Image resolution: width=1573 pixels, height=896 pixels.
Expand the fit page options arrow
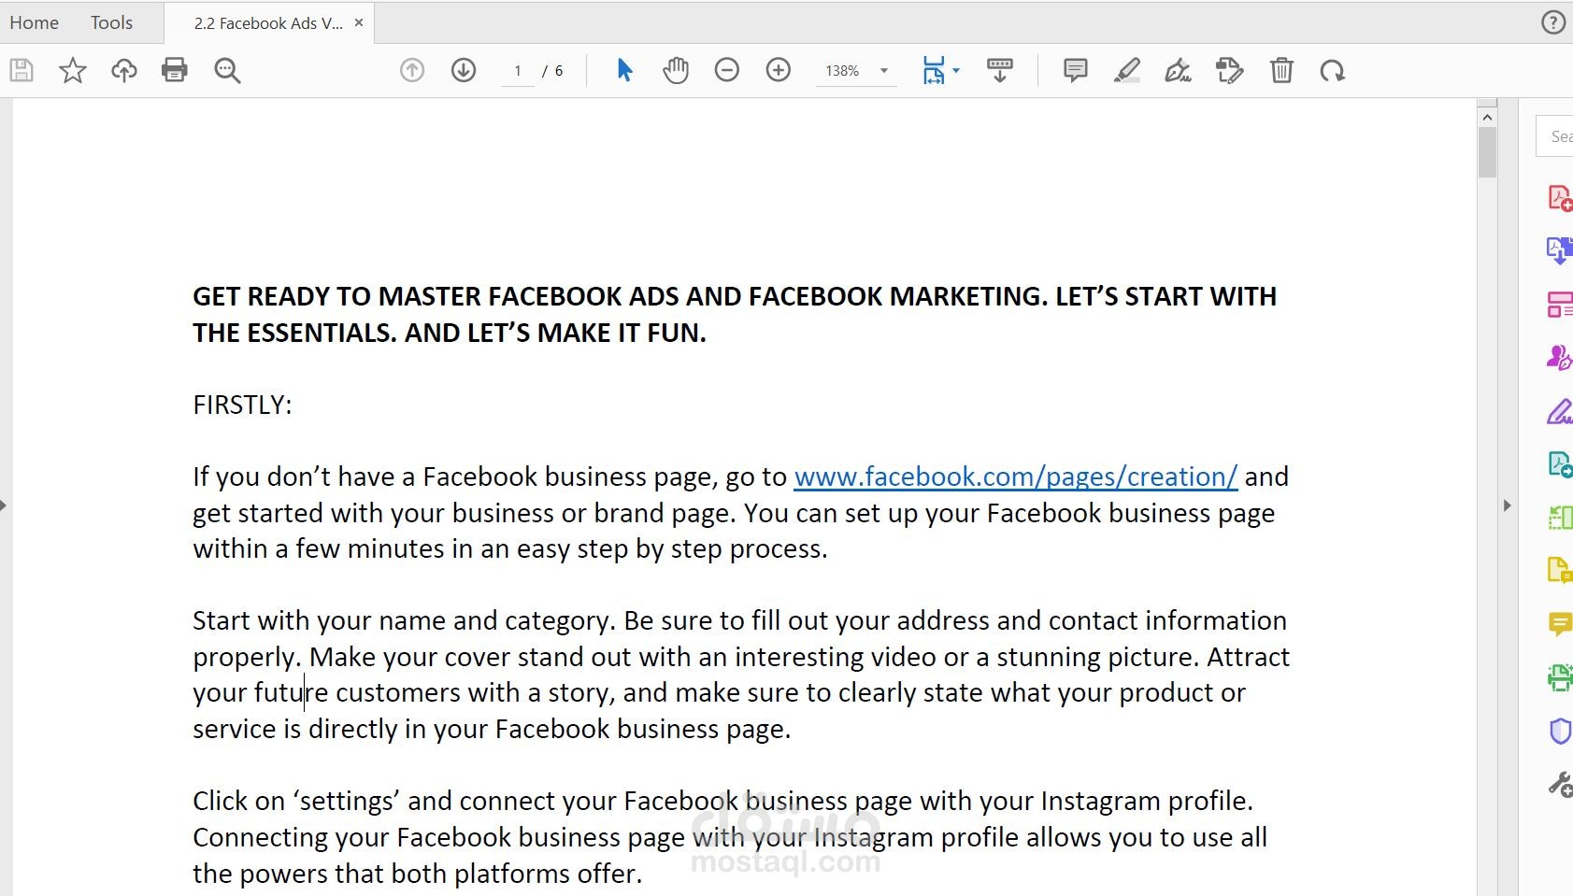[956, 70]
